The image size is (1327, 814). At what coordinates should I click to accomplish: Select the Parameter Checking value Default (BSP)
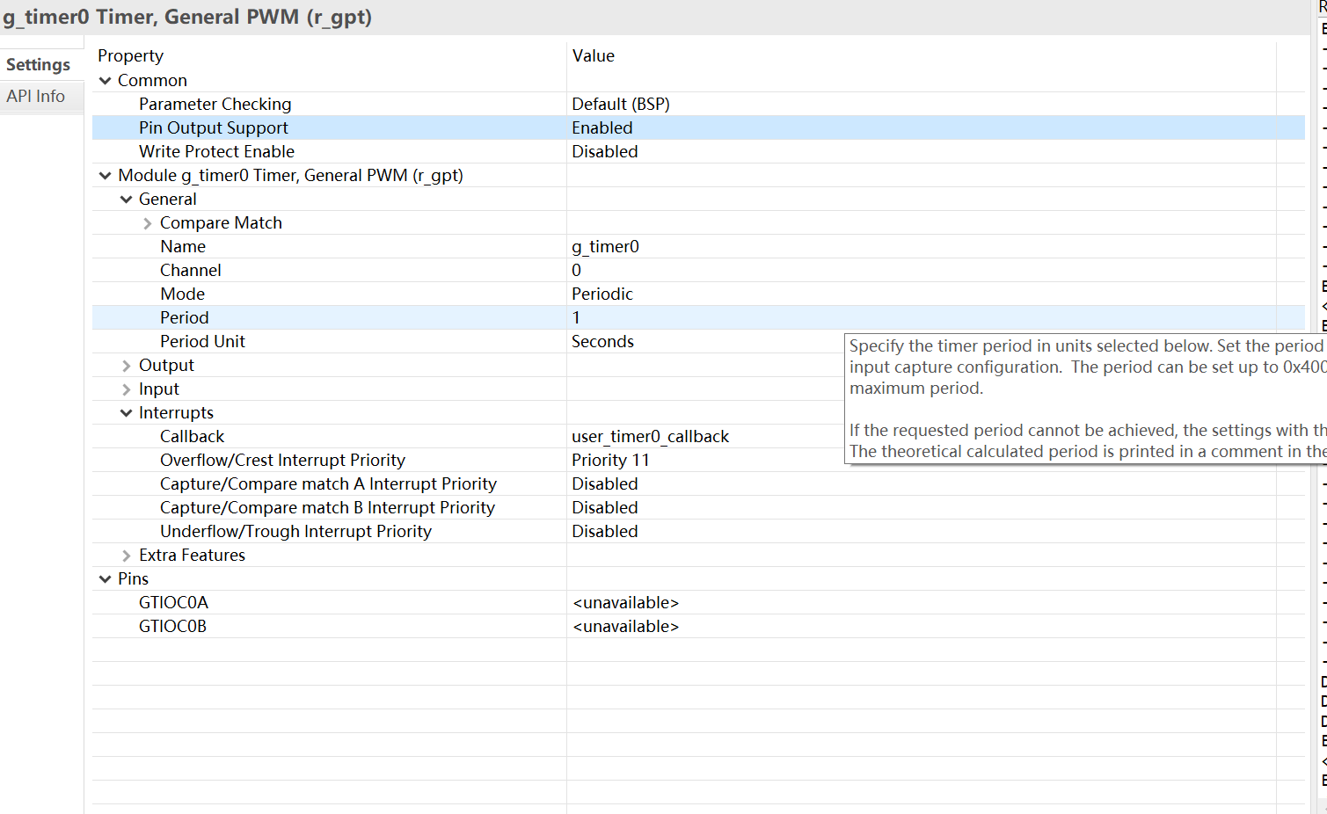[621, 104]
